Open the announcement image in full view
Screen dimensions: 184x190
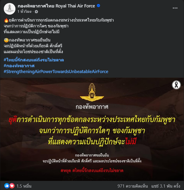[92, 129]
